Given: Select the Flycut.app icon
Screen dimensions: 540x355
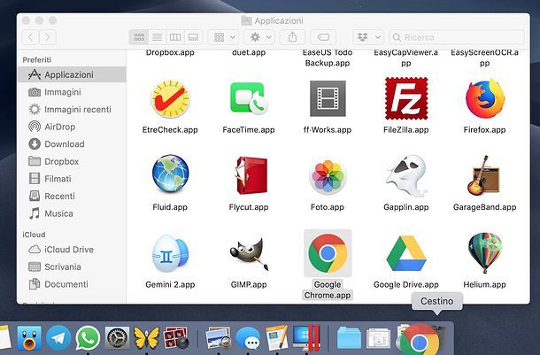Looking at the screenshot, I should coord(251,175).
